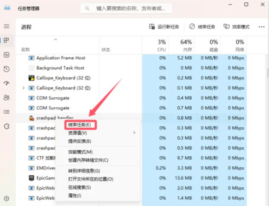Open the Startup apps sidebar icon
269x206 pixels.
pyautogui.click(x=7, y=83)
